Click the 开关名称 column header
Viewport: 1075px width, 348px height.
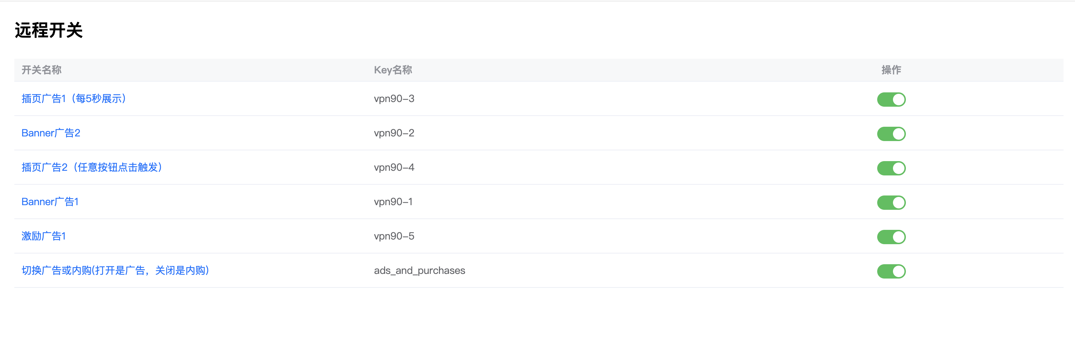[x=42, y=70]
